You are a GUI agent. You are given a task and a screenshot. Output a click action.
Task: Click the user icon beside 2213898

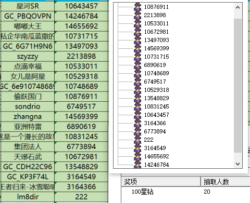pyautogui.click(x=137, y=15)
